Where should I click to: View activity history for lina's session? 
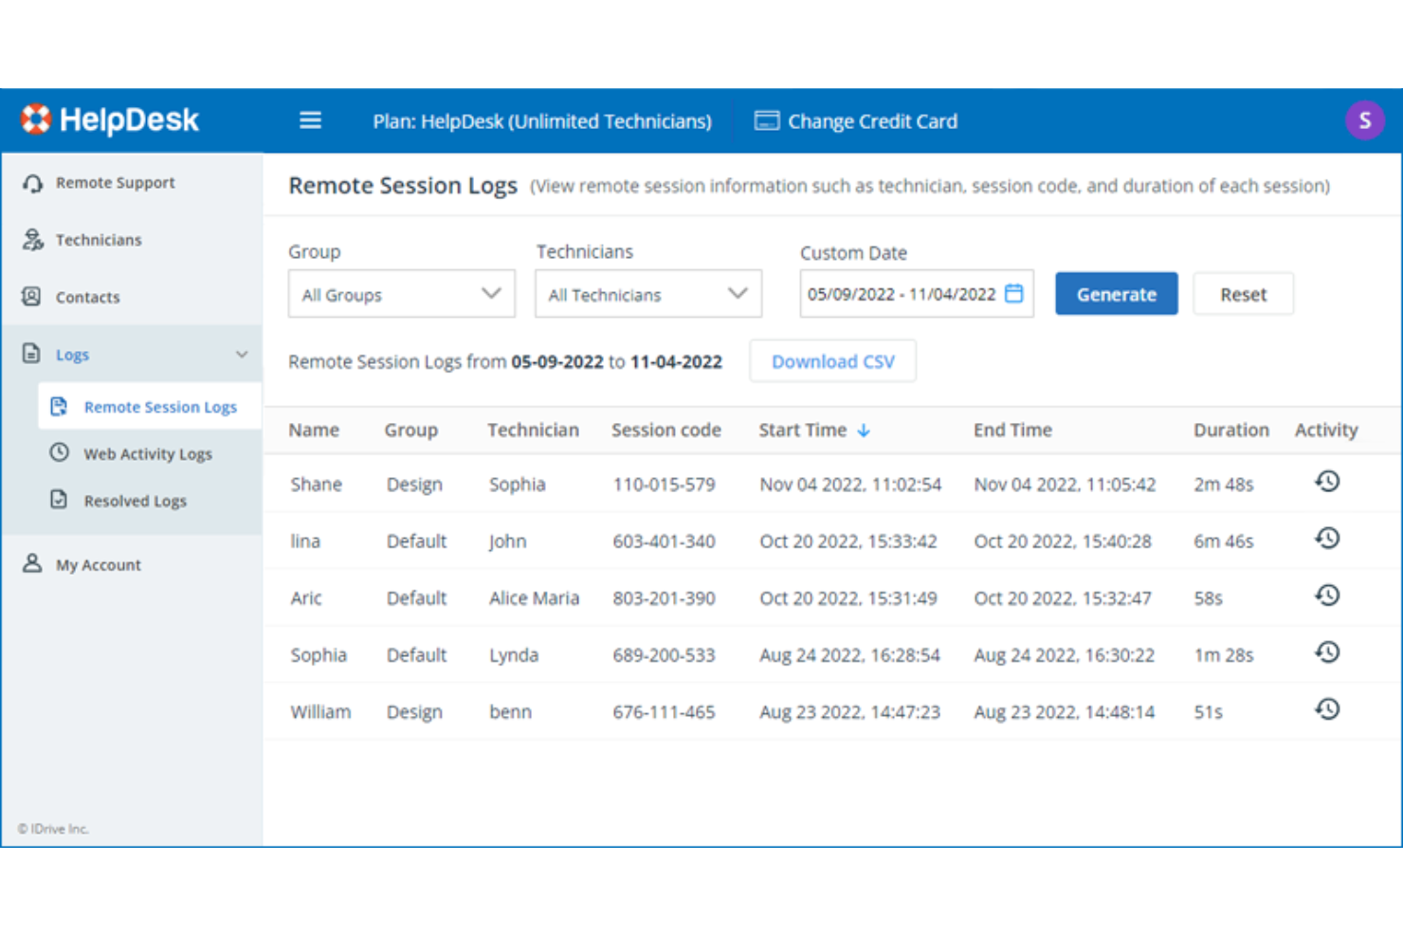tap(1327, 539)
